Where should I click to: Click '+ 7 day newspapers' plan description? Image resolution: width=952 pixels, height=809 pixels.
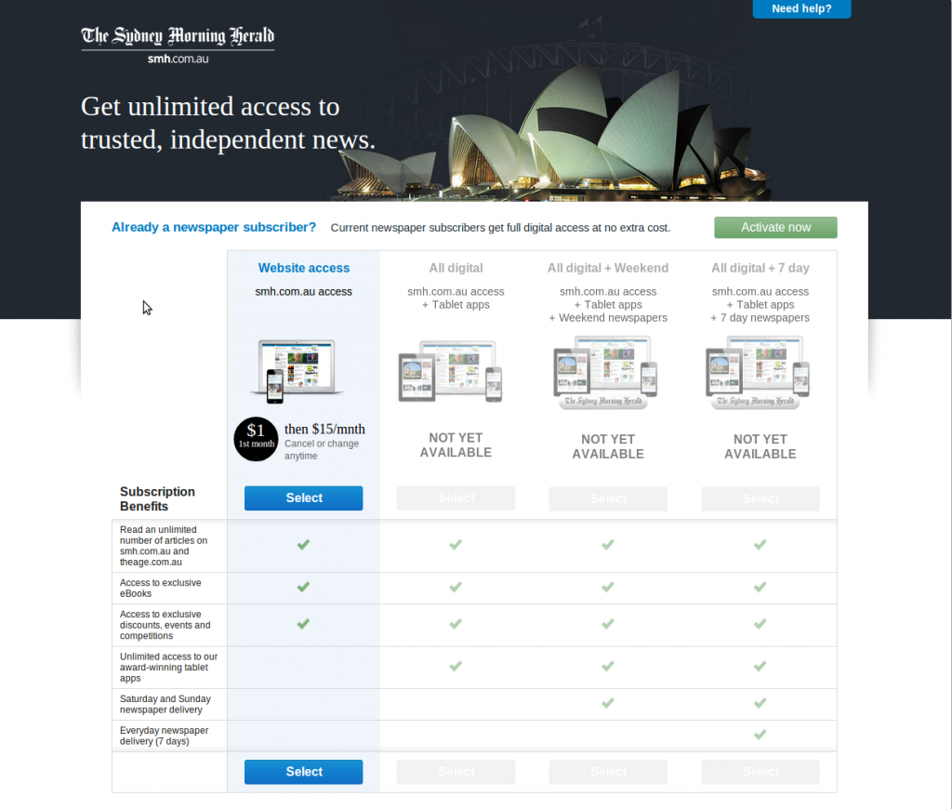pyautogui.click(x=760, y=318)
